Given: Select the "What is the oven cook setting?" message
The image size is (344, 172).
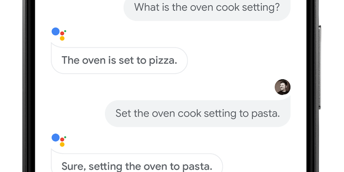Looking at the screenshot, I should pyautogui.click(x=207, y=8).
